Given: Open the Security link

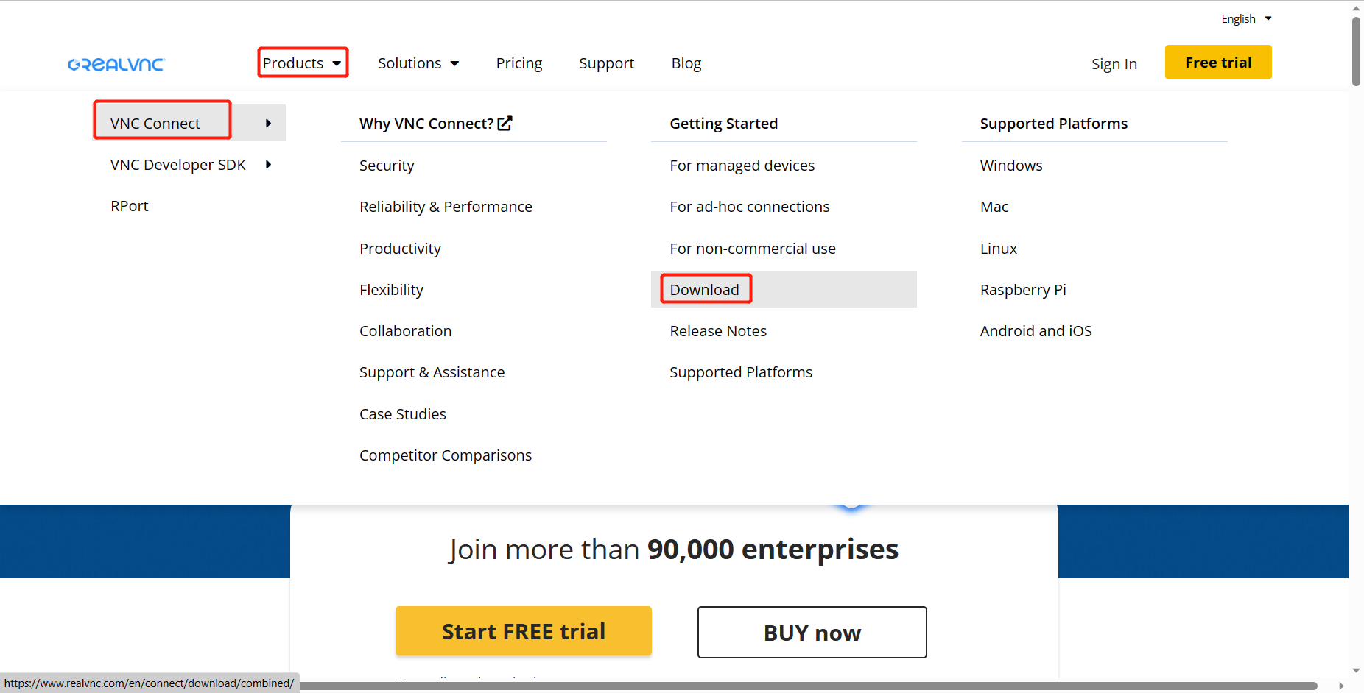Looking at the screenshot, I should coord(387,166).
